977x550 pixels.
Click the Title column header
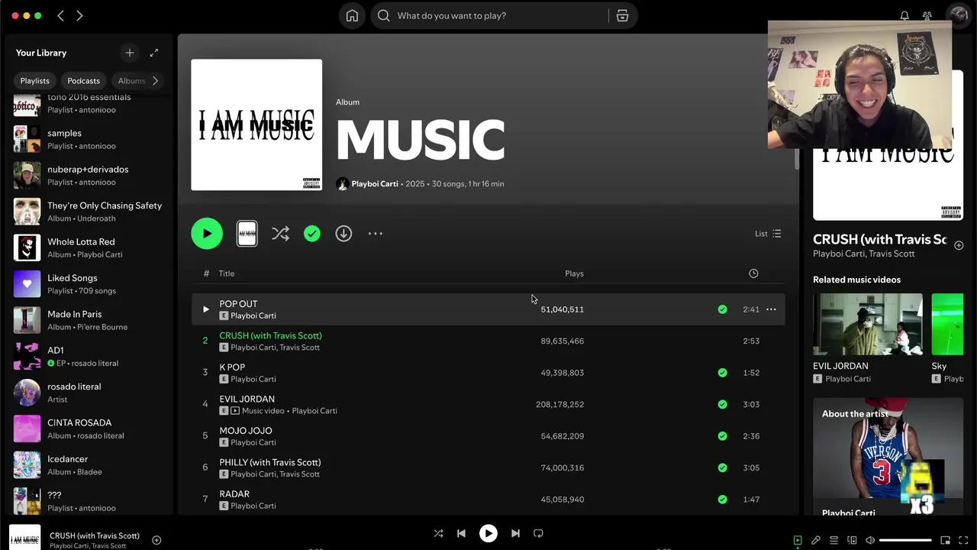pos(227,273)
